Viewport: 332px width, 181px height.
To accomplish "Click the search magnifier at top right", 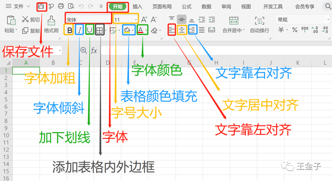I will tap(328, 6).
